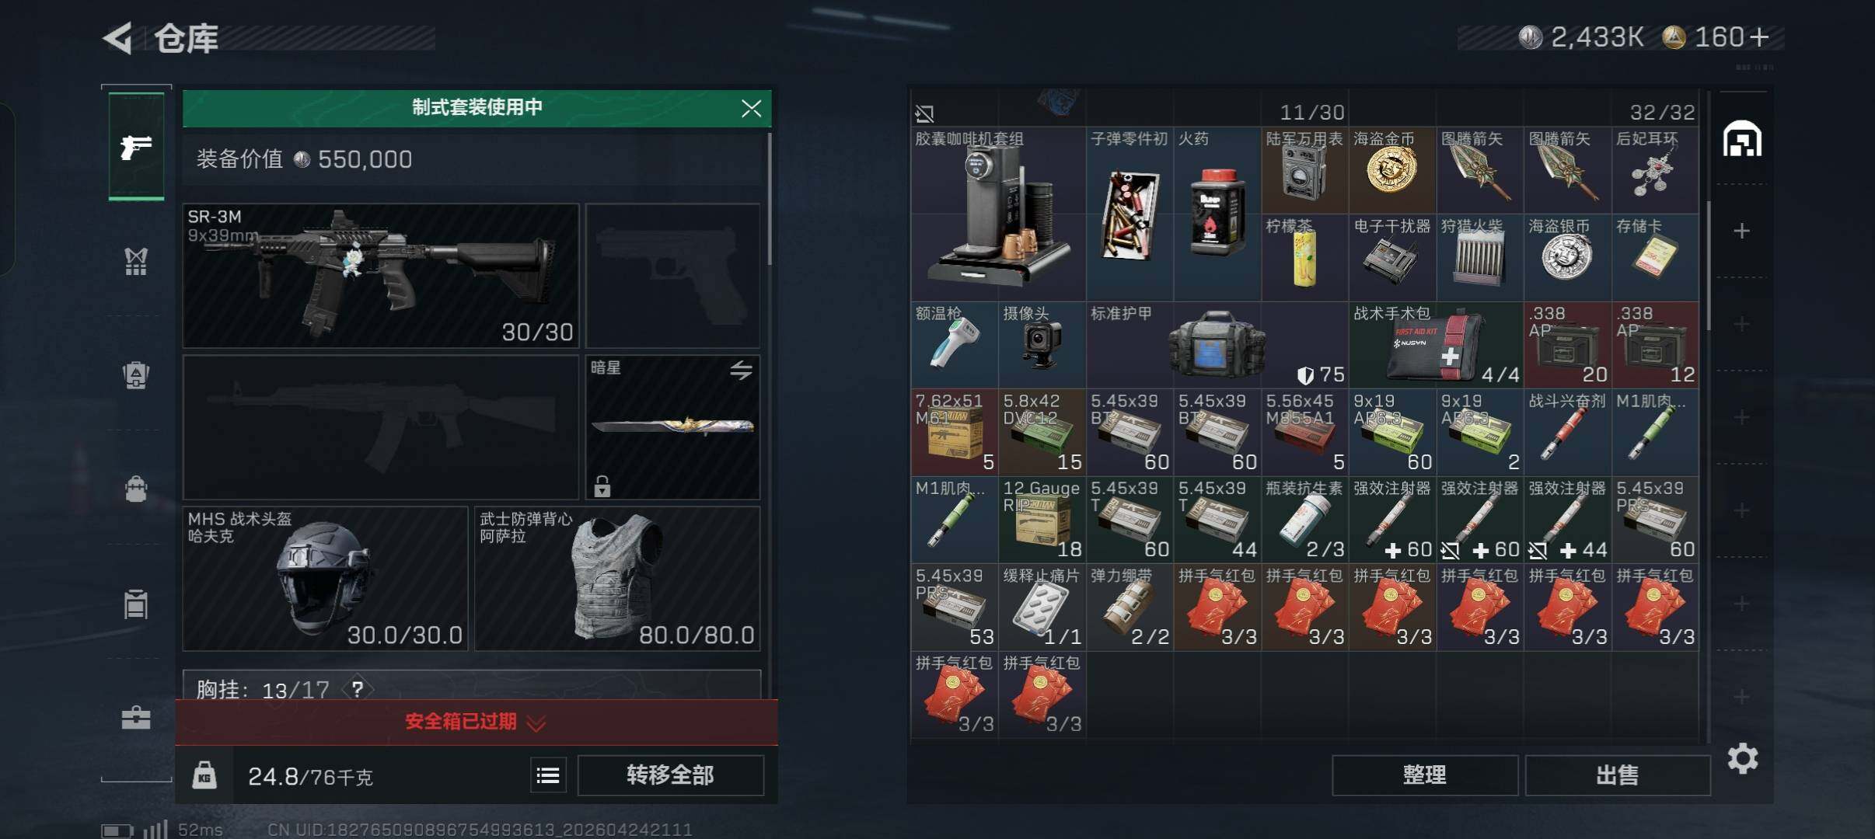The height and width of the screenshot is (839, 1875).
Task: Add a new stash page with first plus
Action: coord(1741,231)
